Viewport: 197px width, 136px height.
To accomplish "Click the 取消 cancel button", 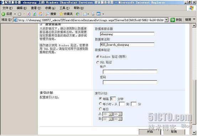I will [x=174, y=132].
